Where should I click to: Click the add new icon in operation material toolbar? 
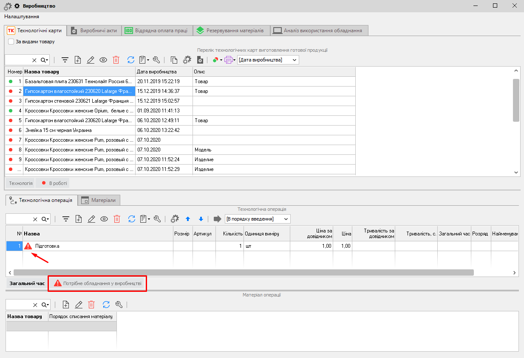(x=66, y=305)
